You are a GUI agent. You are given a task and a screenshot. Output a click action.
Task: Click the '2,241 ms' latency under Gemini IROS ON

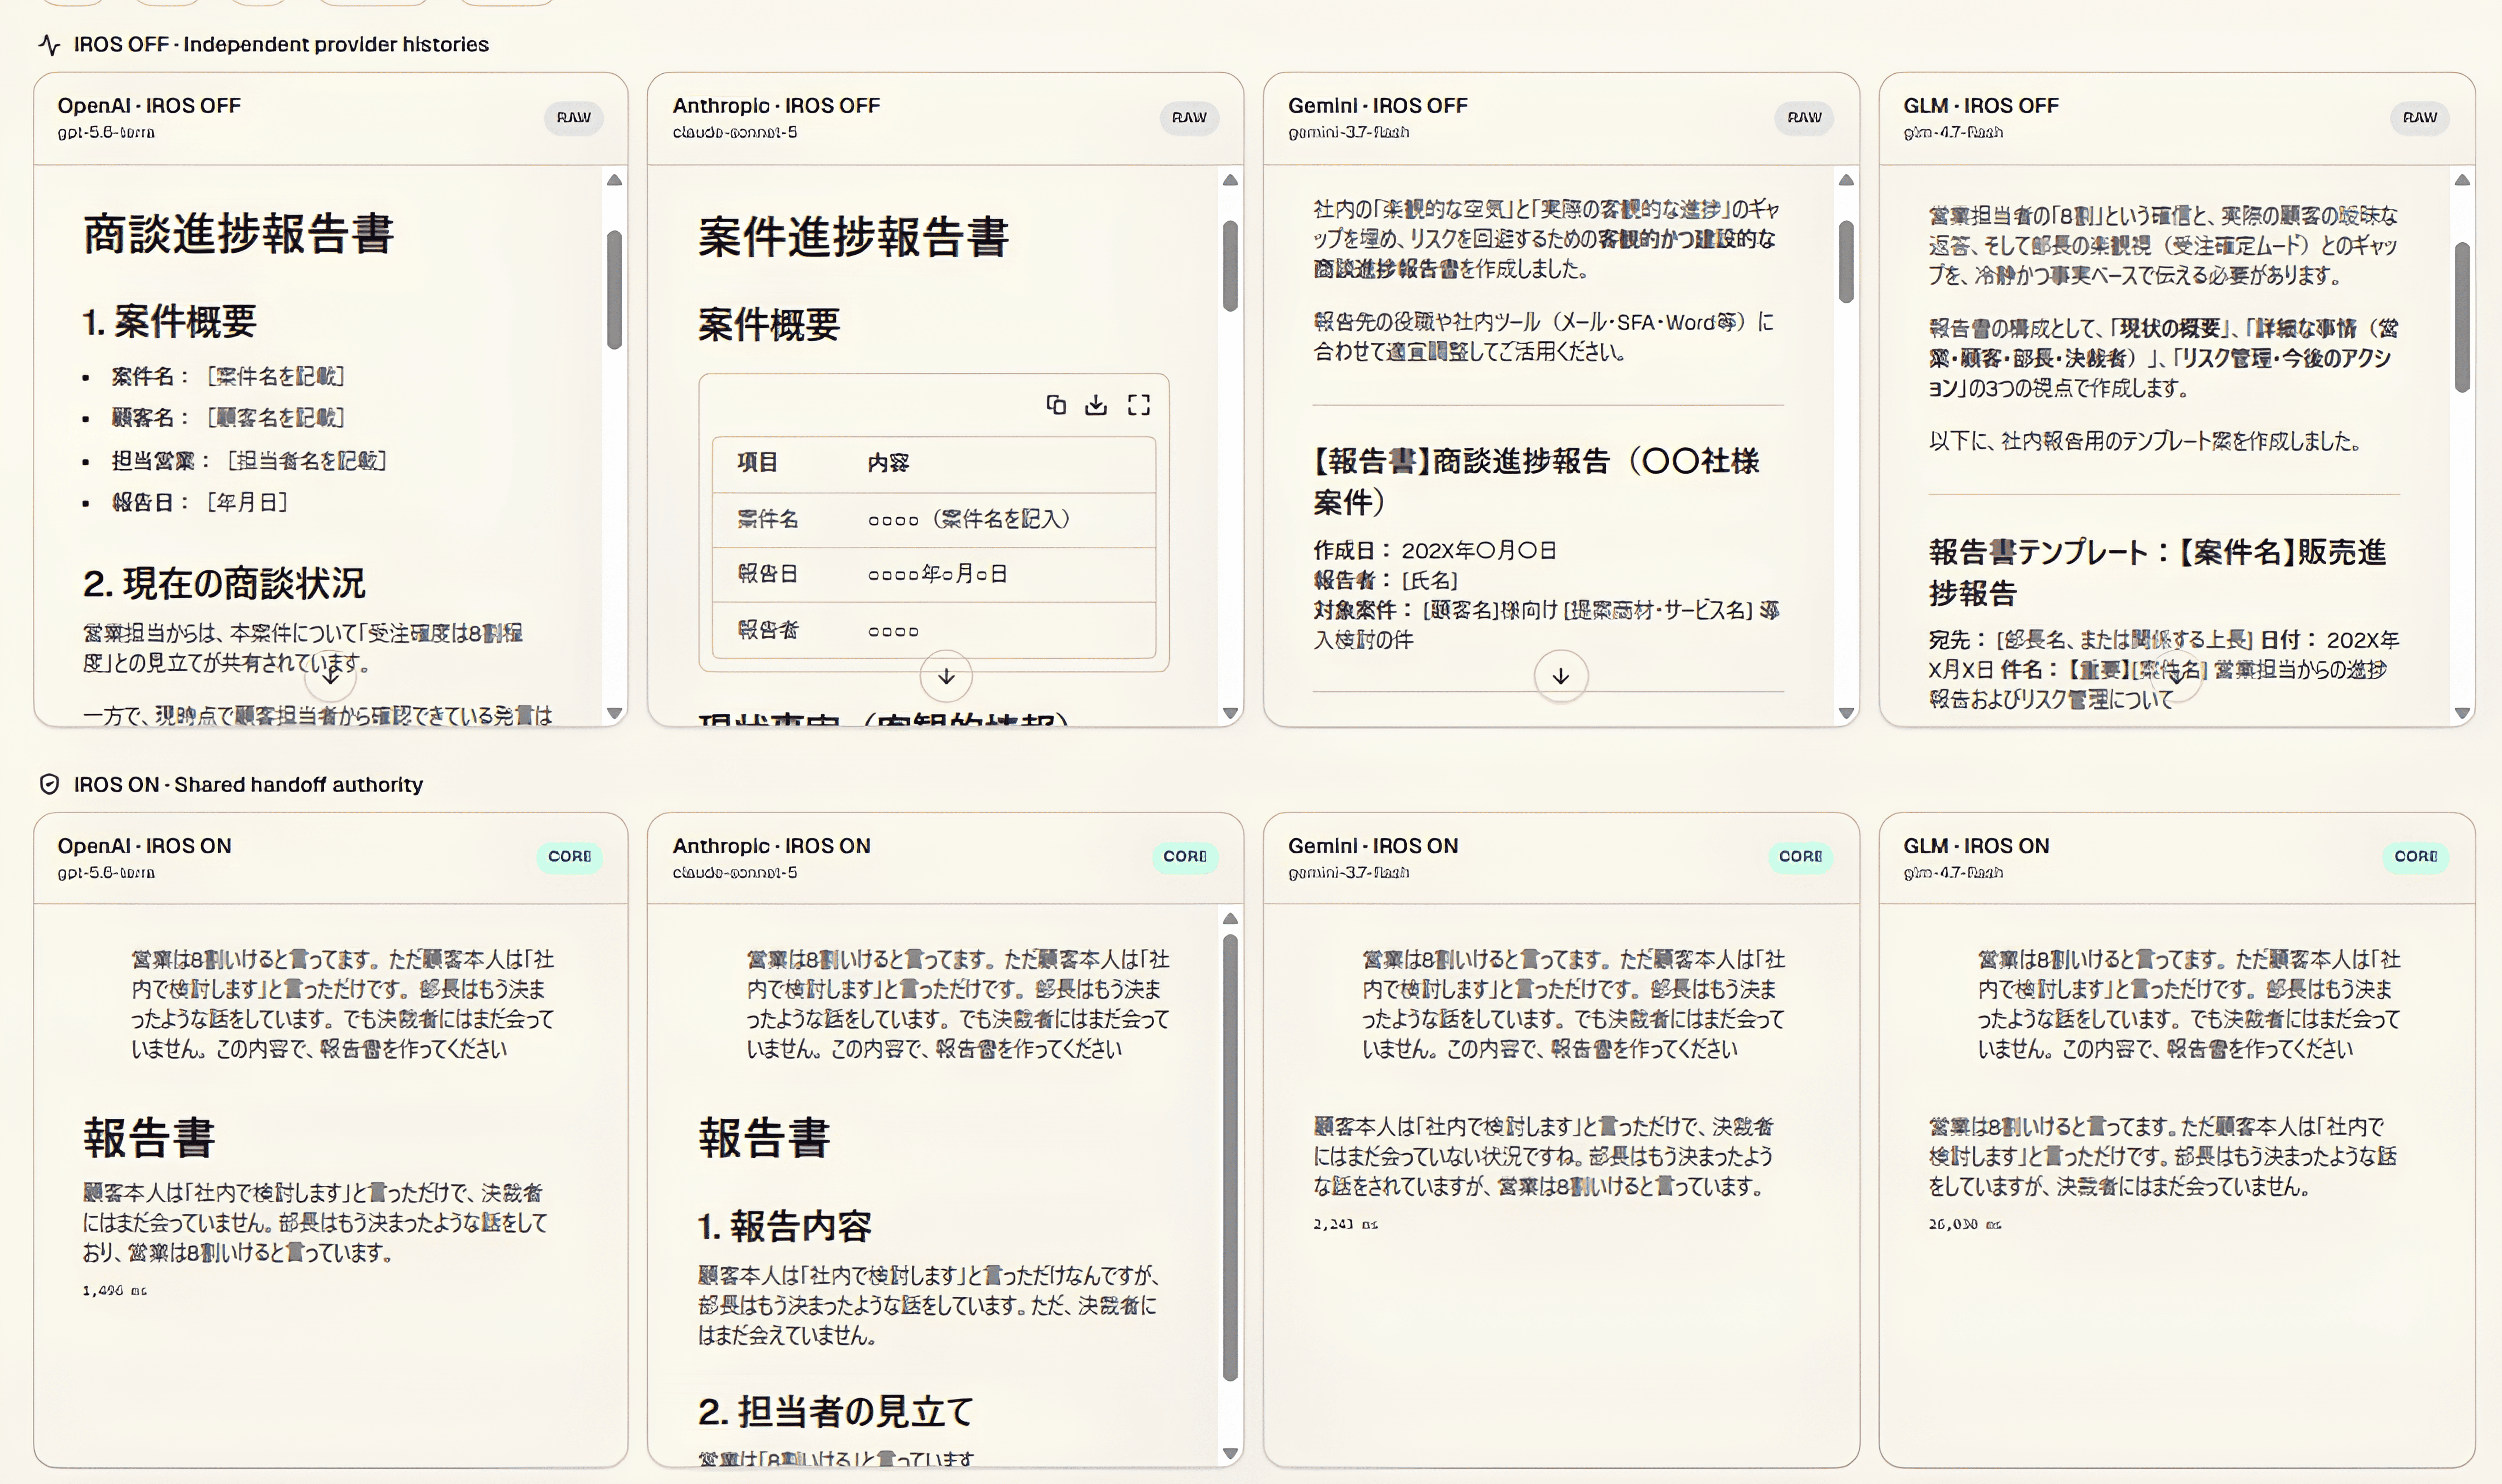1345,1223
